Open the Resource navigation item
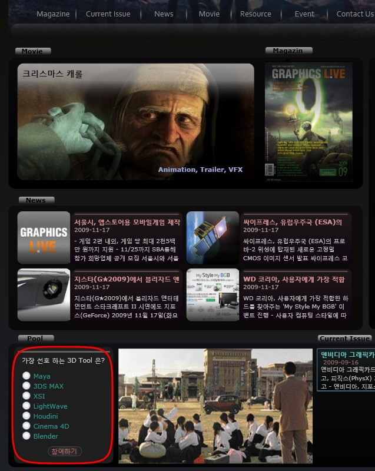 click(x=255, y=14)
